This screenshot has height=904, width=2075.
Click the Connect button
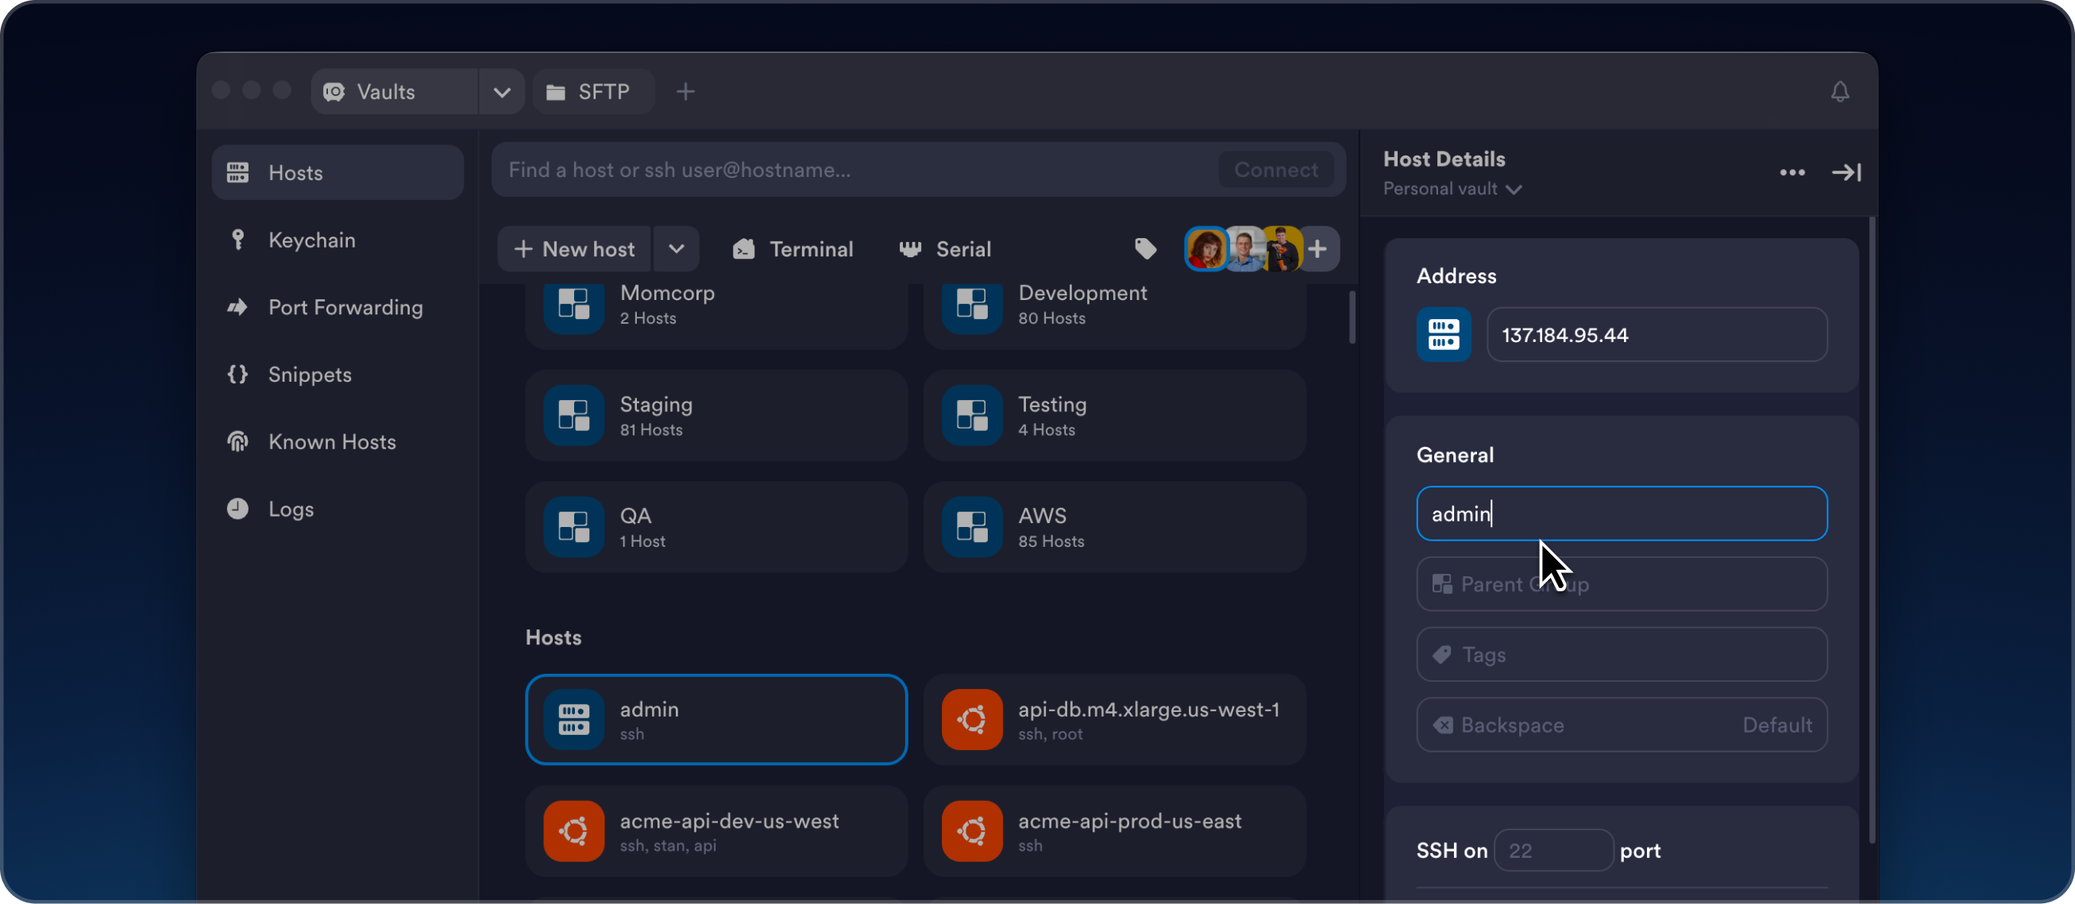[x=1276, y=170]
